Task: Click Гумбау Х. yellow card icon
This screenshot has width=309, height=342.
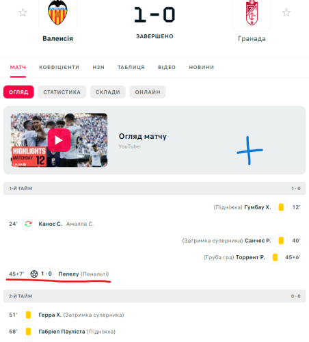Action: (281, 207)
